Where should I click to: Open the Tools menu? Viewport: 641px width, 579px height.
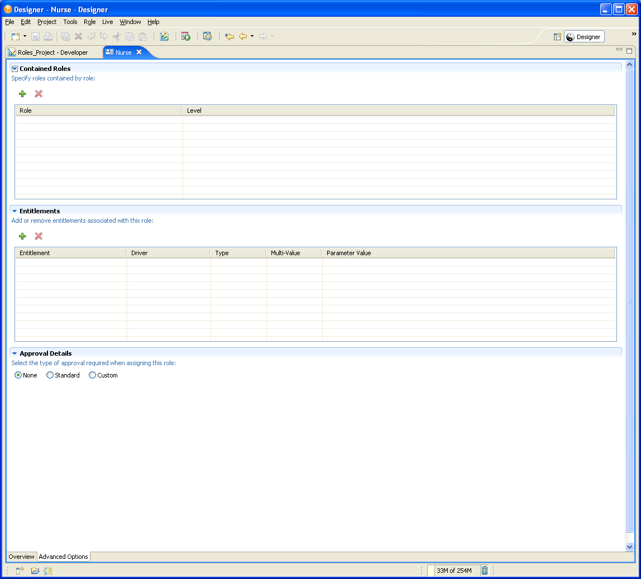[70, 22]
